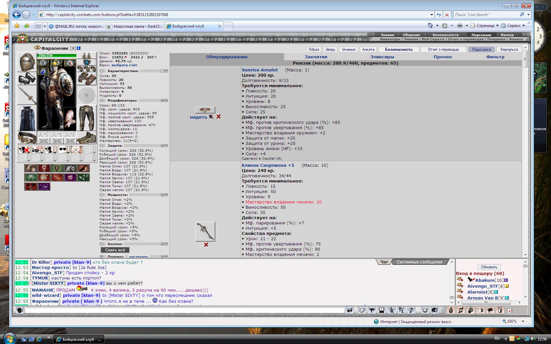Click the equipped earrings slot
The width and height of the screenshot is (551, 344).
[86, 56]
